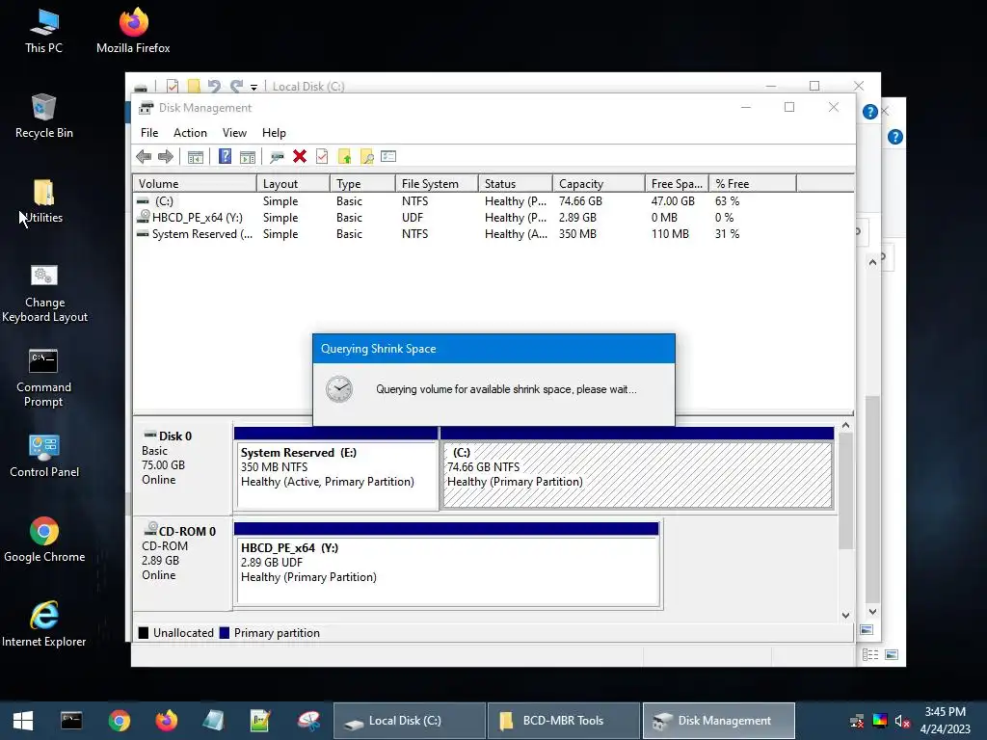Image resolution: width=987 pixels, height=740 pixels.
Task: Click the Large icons view icon in background window
Action: click(x=892, y=655)
